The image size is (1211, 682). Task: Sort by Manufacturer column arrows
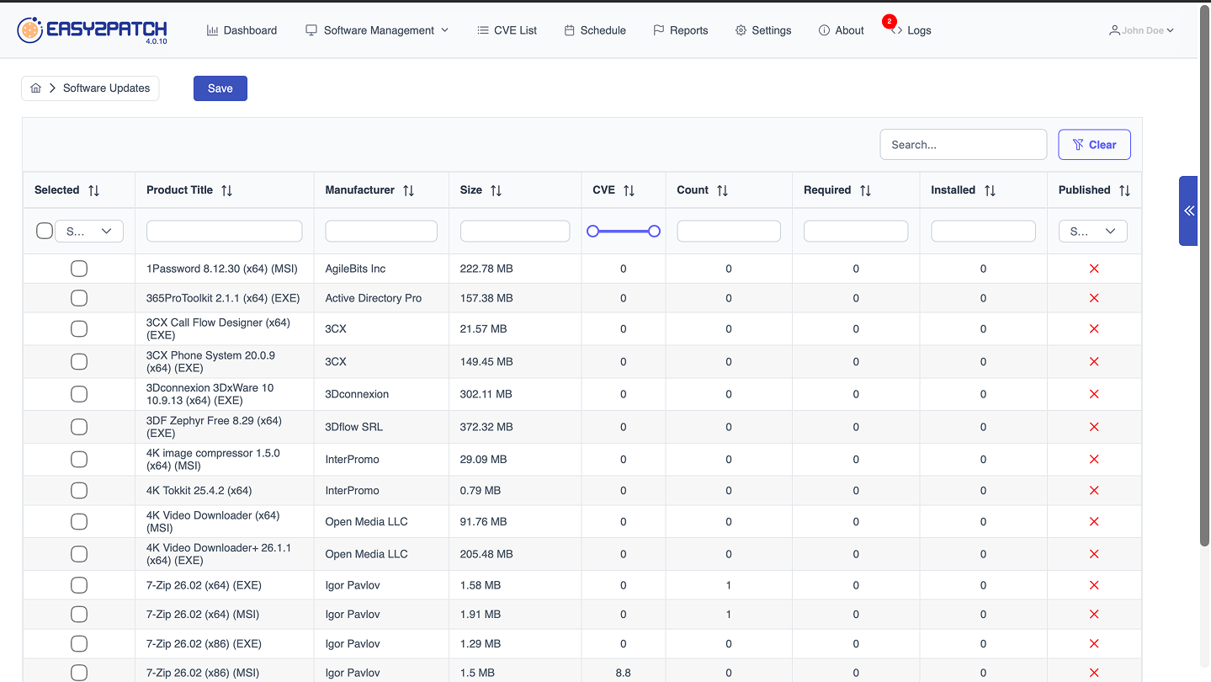coord(408,190)
